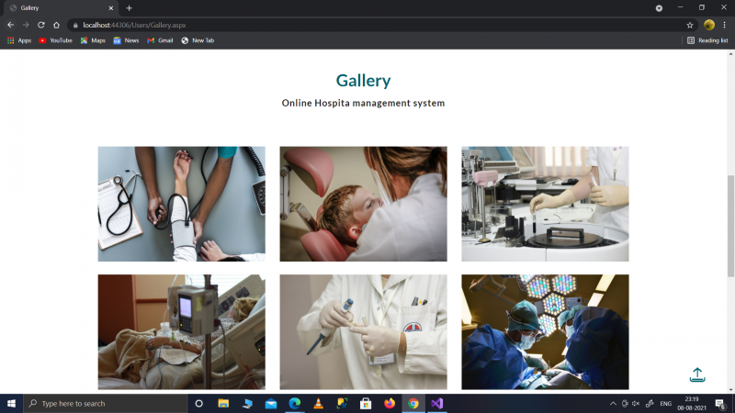735x413 pixels.
Task: Bookmark this page with the star icon
Action: (690, 26)
